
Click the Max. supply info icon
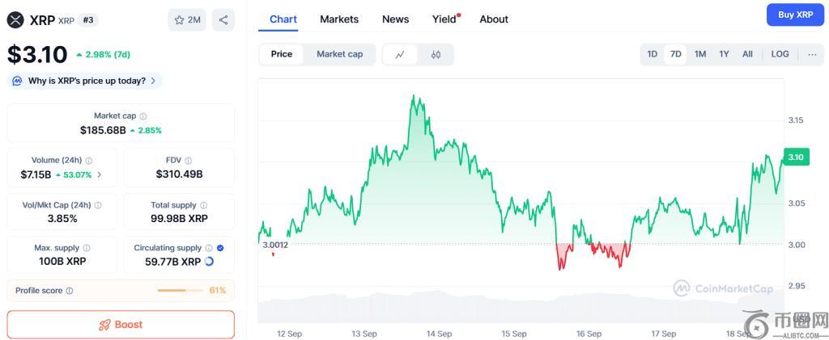point(87,248)
